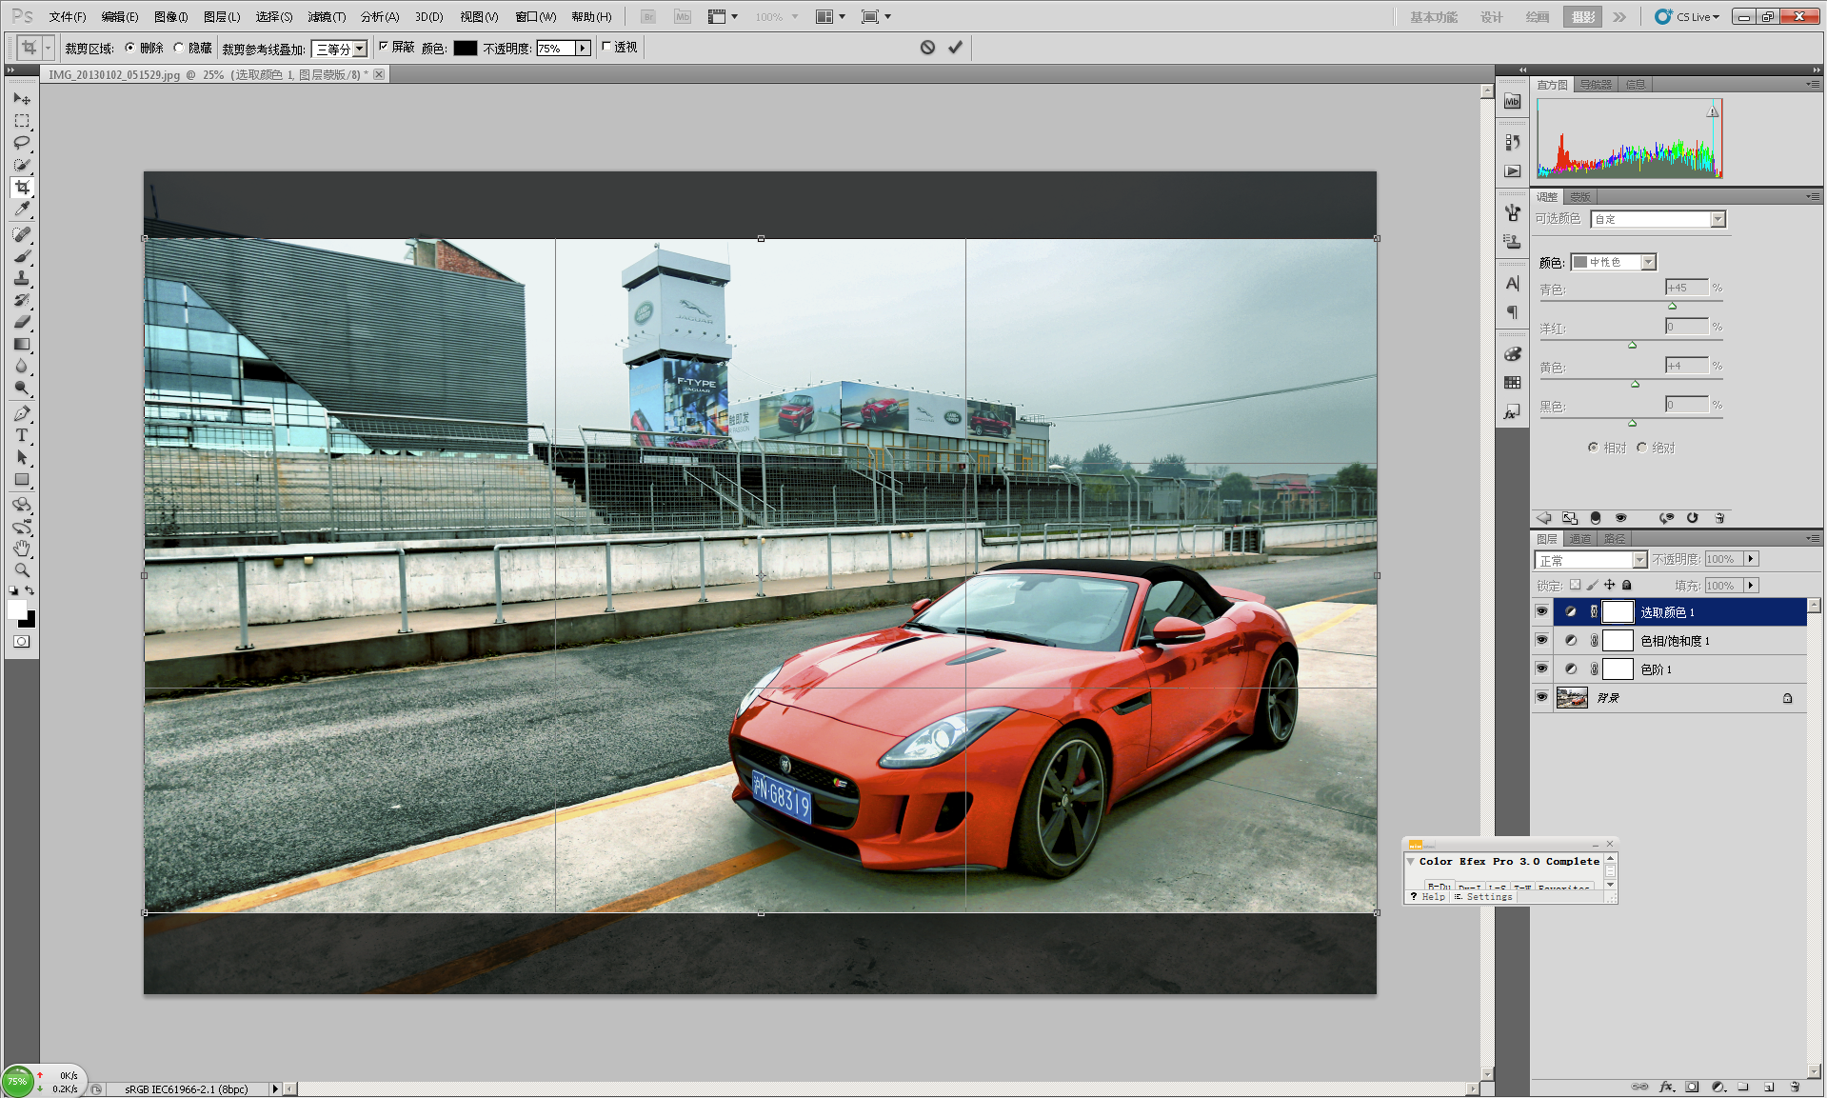The height and width of the screenshot is (1098, 1827).
Task: Open the 窗口(W) menu
Action: click(535, 17)
